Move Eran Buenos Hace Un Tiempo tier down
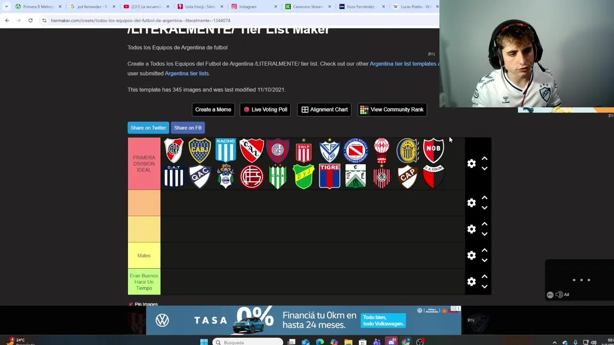614x345 pixels. coord(484,287)
